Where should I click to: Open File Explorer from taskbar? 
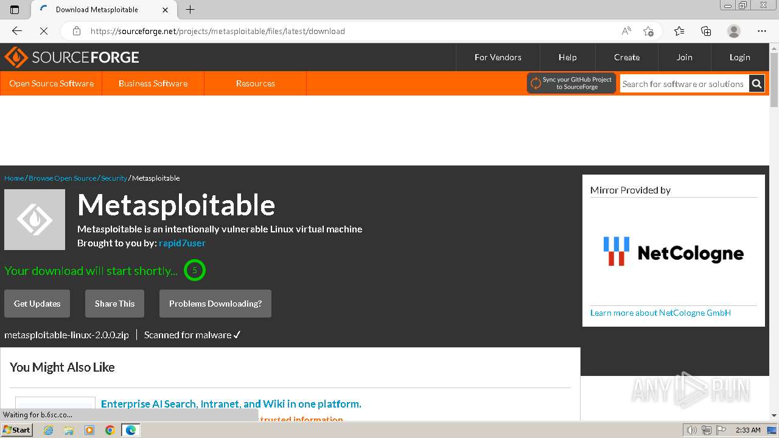(x=69, y=430)
